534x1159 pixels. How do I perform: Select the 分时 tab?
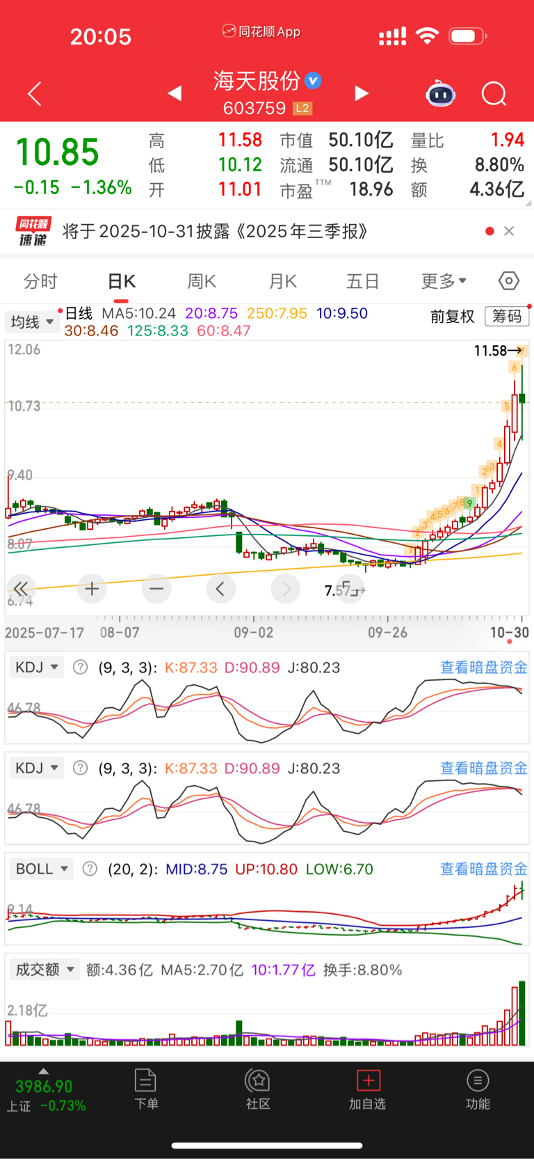(40, 281)
